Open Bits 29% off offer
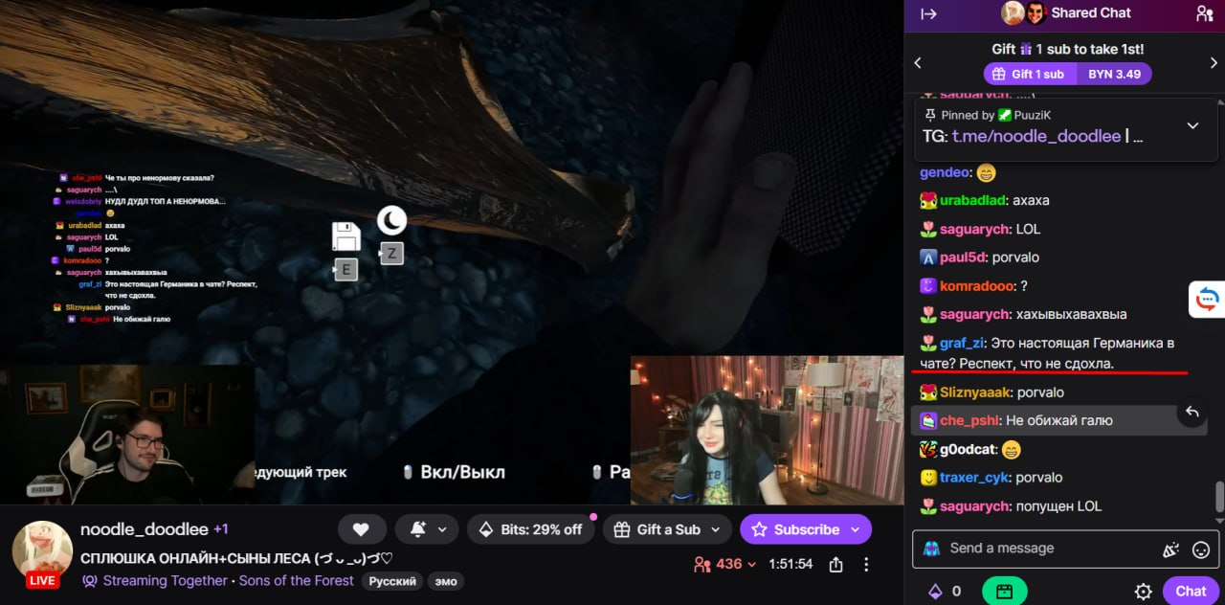This screenshot has width=1225, height=605. (531, 529)
